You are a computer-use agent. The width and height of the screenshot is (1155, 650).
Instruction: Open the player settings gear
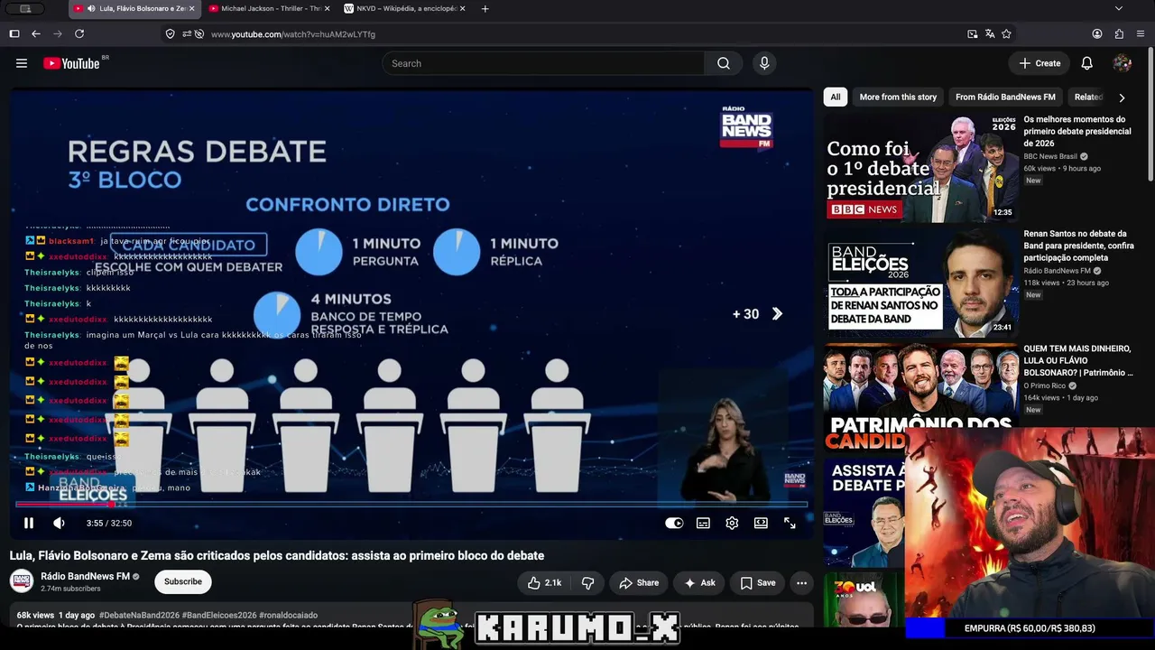732,523
